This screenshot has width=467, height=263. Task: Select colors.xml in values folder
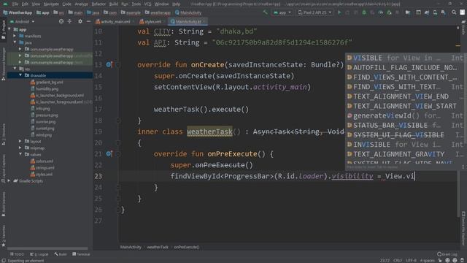[42, 161]
